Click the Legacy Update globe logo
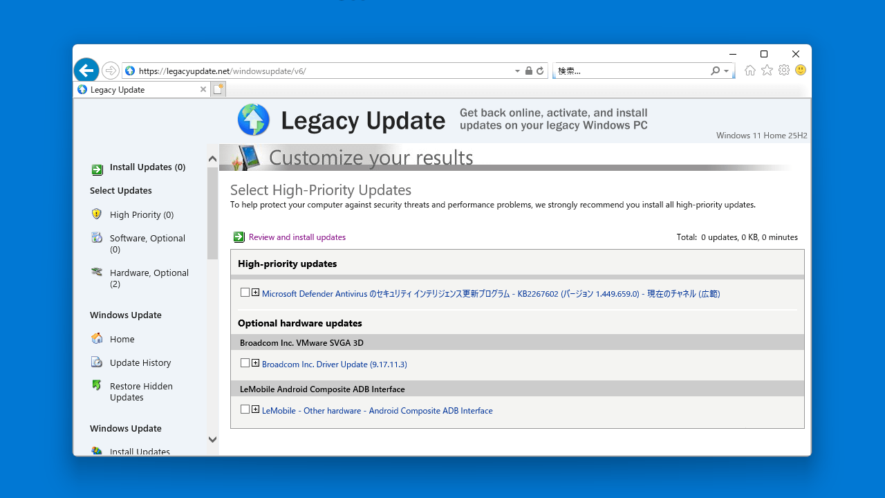The width and height of the screenshot is (885, 498). tap(254, 120)
